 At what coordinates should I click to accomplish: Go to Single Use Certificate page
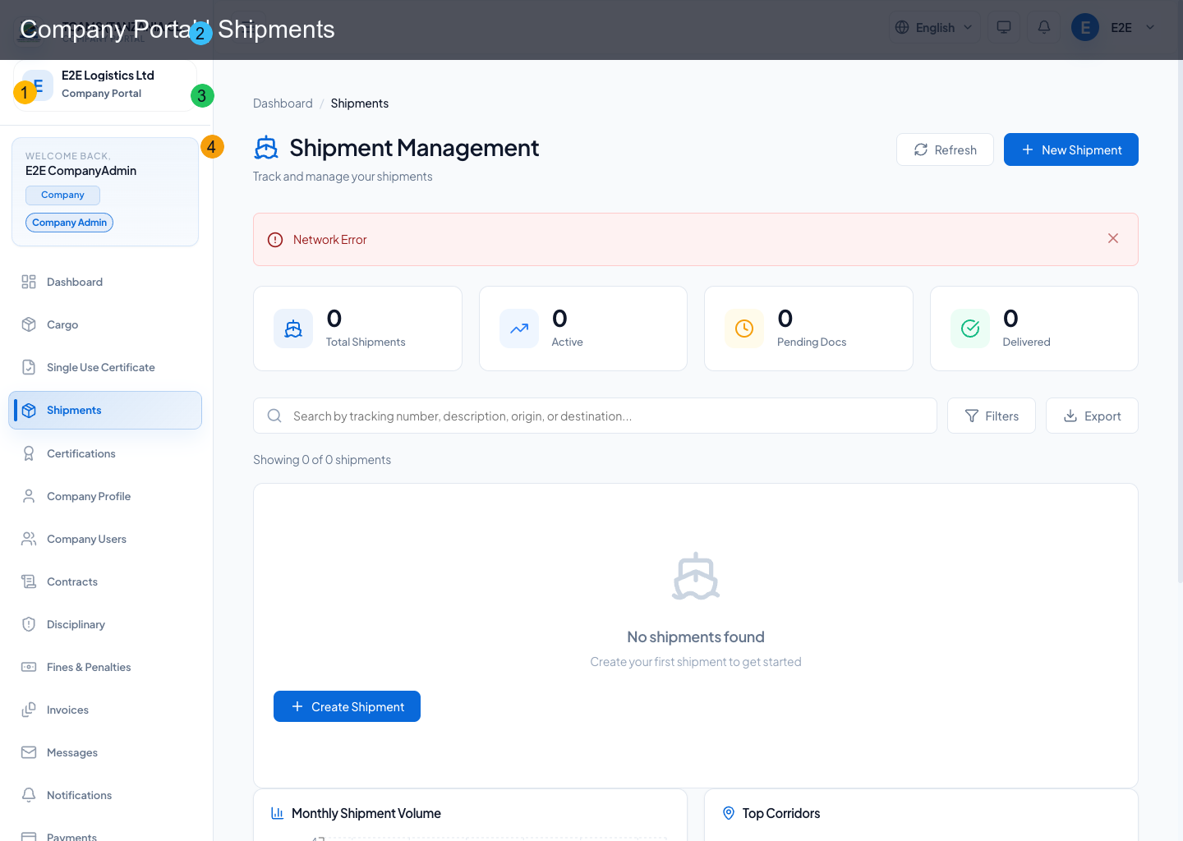105,367
